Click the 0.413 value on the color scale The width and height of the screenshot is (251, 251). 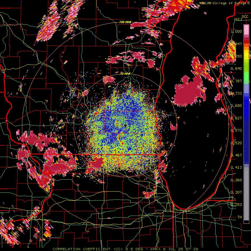point(236,167)
